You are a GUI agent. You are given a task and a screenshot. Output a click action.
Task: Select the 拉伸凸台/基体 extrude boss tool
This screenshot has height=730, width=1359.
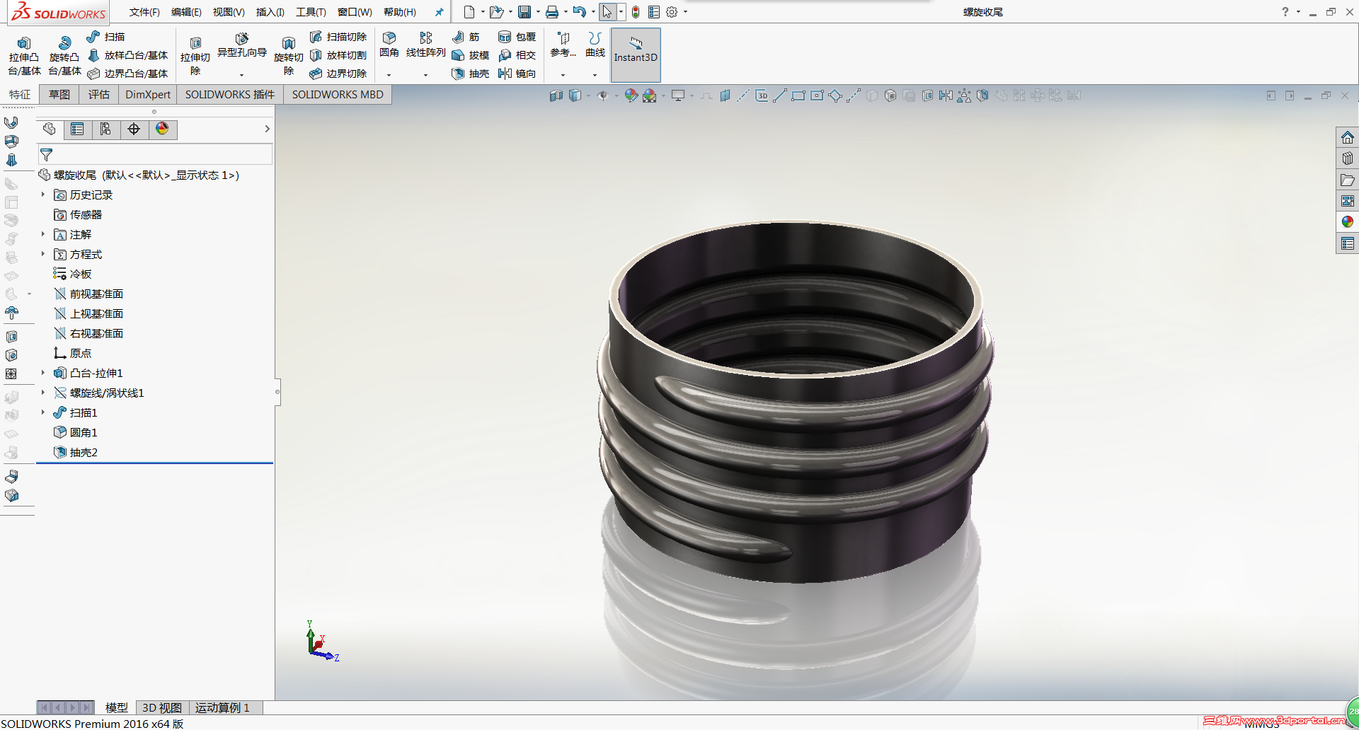point(24,56)
